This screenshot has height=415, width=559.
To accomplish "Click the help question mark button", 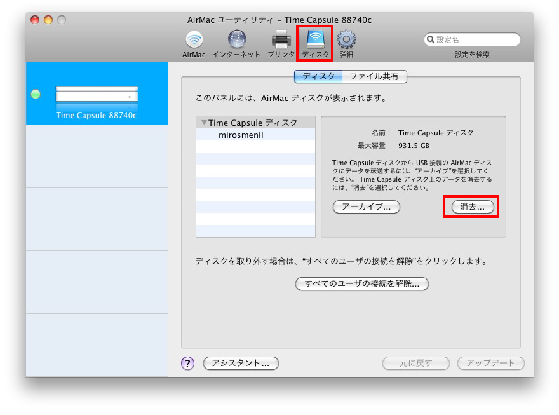I will [x=188, y=364].
